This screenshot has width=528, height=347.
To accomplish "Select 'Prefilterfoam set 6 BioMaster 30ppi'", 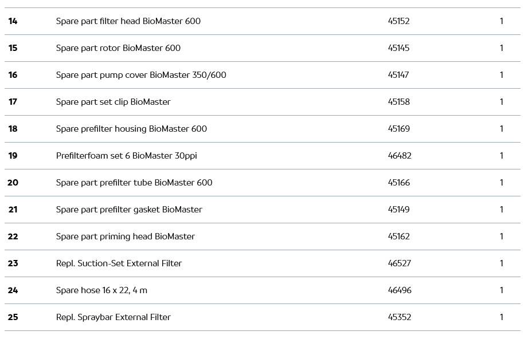I will coord(126,156).
